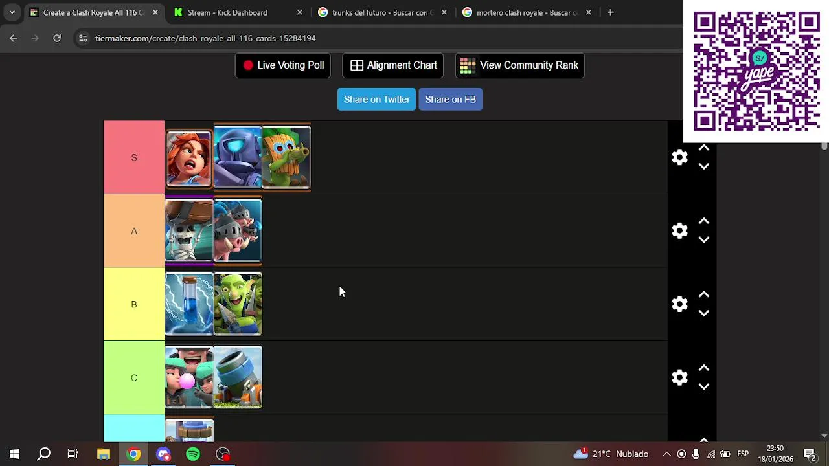Image resolution: width=829 pixels, height=466 pixels.
Task: Select the Mini P.E.K.K.A card in tier S
Action: point(238,157)
